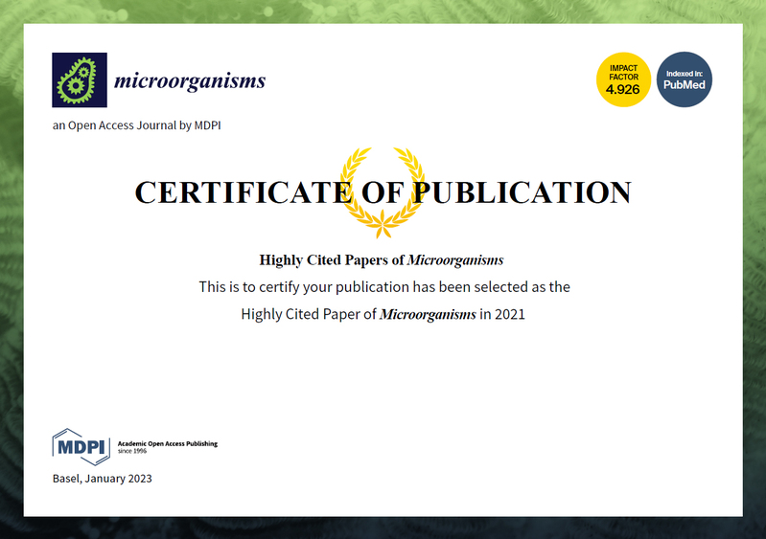Click the line 'This is to certify your publication'
This screenshot has height=539, width=766.
click(384, 287)
